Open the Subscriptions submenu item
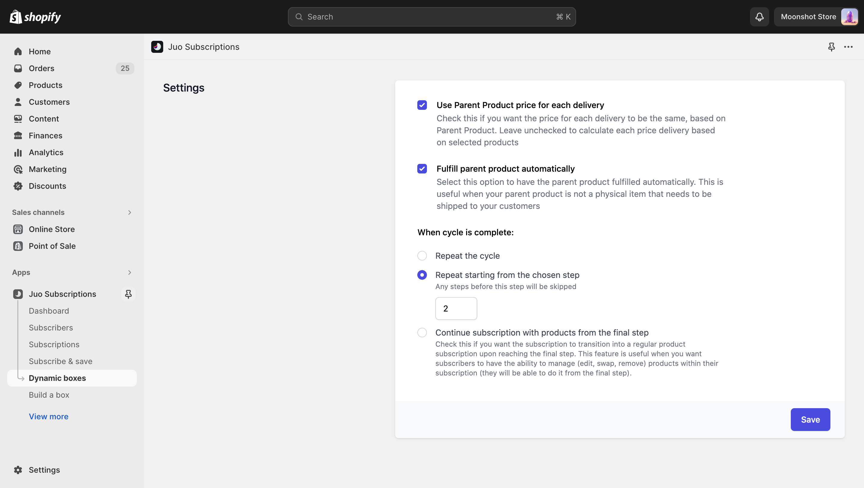This screenshot has height=488, width=864. 54,344
